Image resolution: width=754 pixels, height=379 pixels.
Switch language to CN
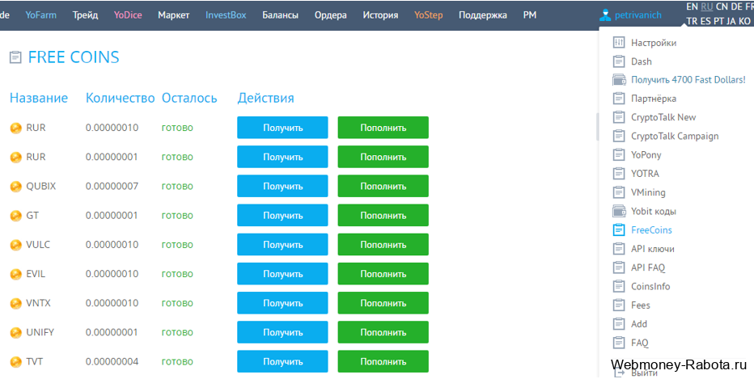tap(722, 6)
